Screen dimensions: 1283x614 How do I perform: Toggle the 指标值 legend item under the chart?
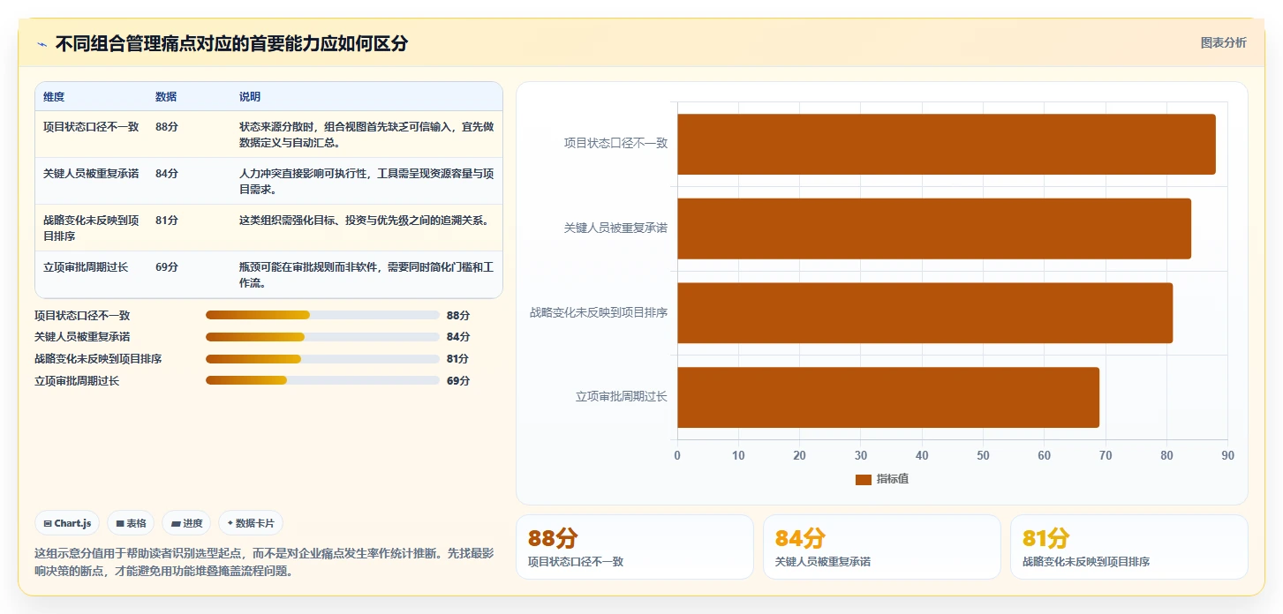click(882, 479)
